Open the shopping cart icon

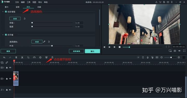coord(160,2)
